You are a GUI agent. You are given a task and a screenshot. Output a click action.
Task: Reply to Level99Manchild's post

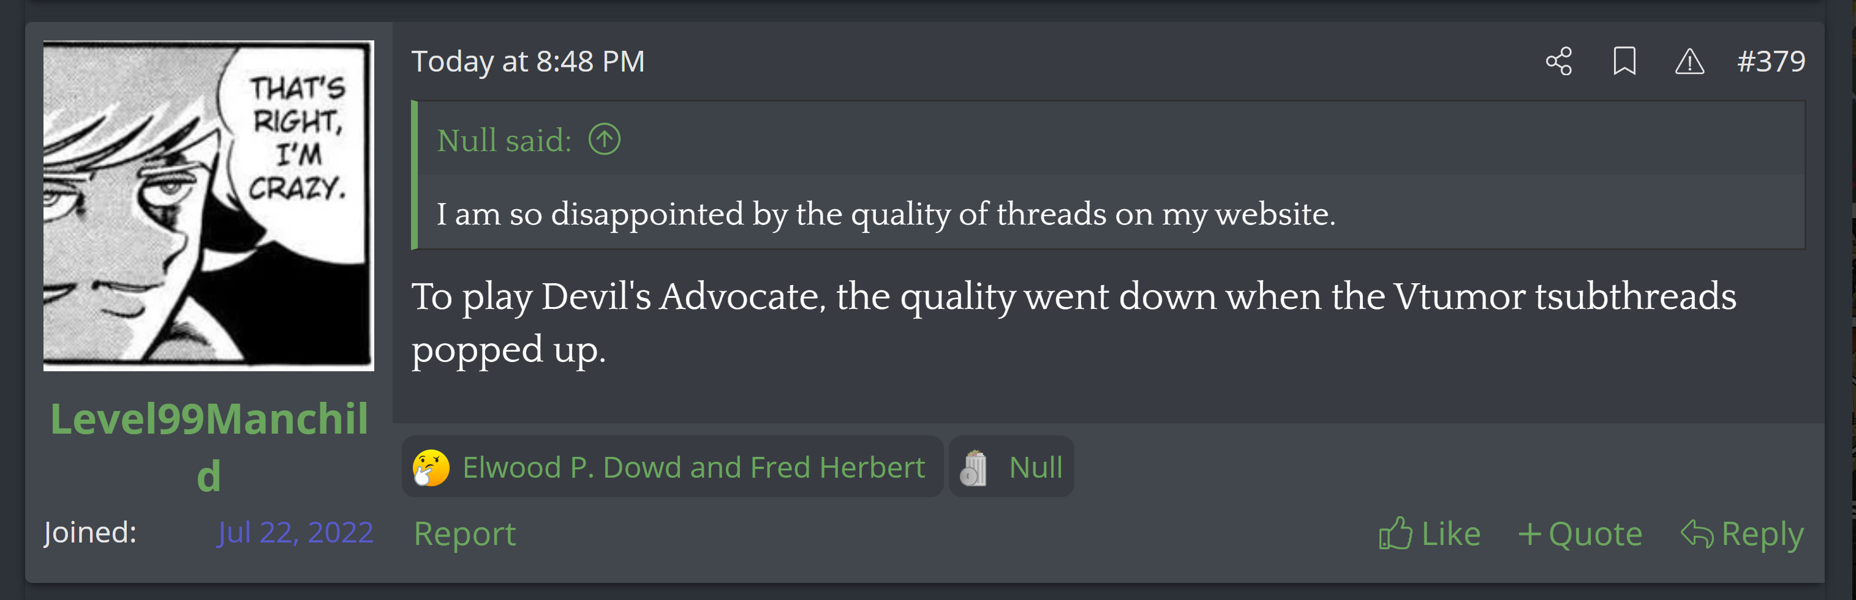coord(1742,534)
